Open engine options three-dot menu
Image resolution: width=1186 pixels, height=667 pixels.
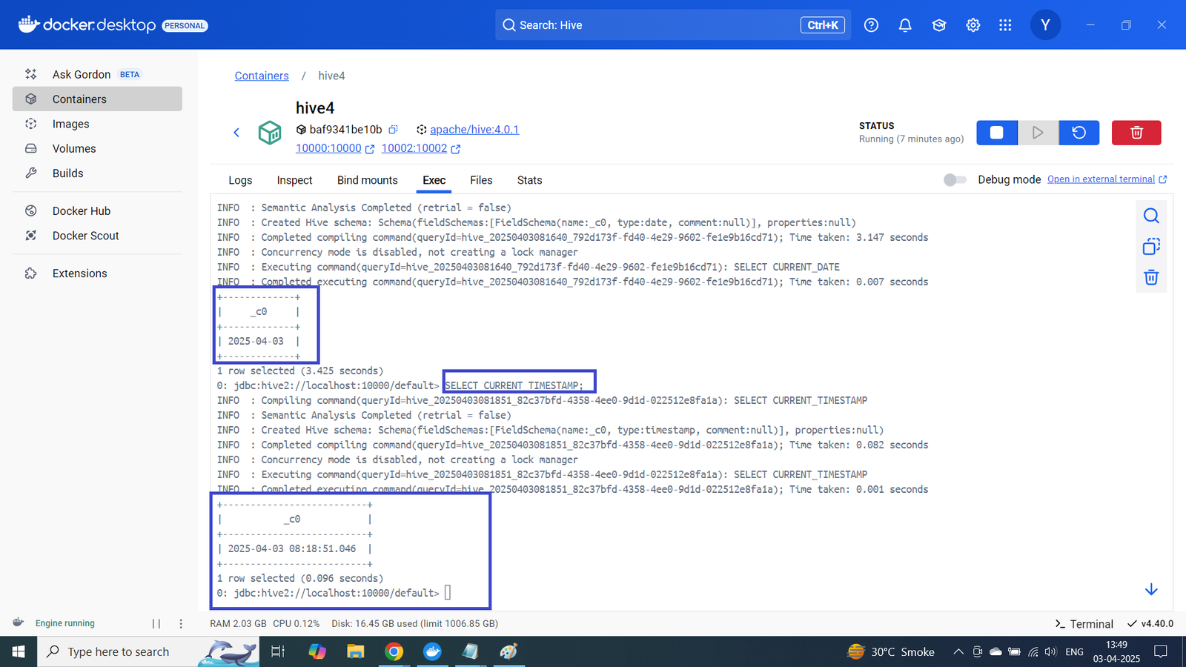(x=181, y=624)
